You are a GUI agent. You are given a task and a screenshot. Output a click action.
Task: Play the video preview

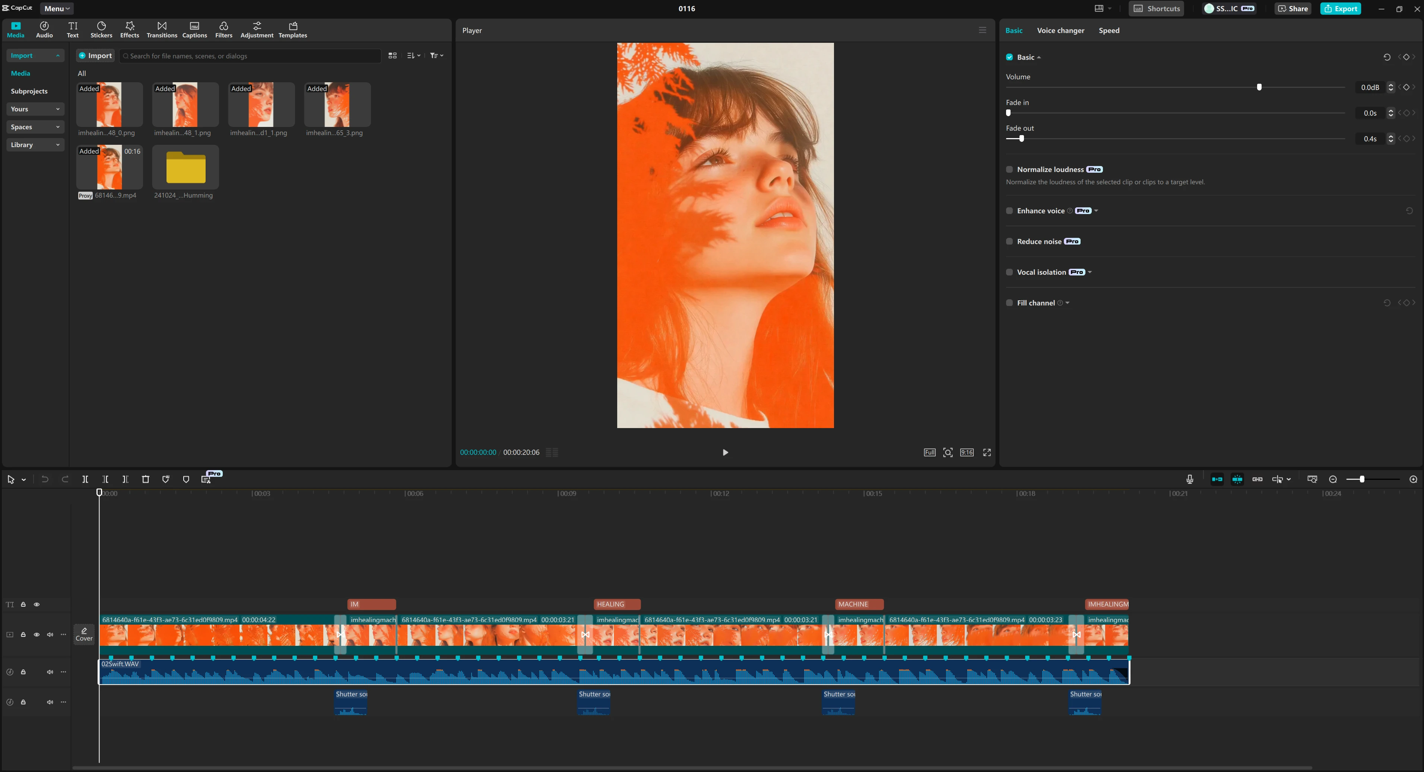click(x=725, y=452)
